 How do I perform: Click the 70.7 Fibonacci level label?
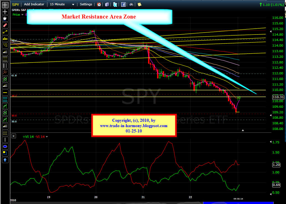14,41
